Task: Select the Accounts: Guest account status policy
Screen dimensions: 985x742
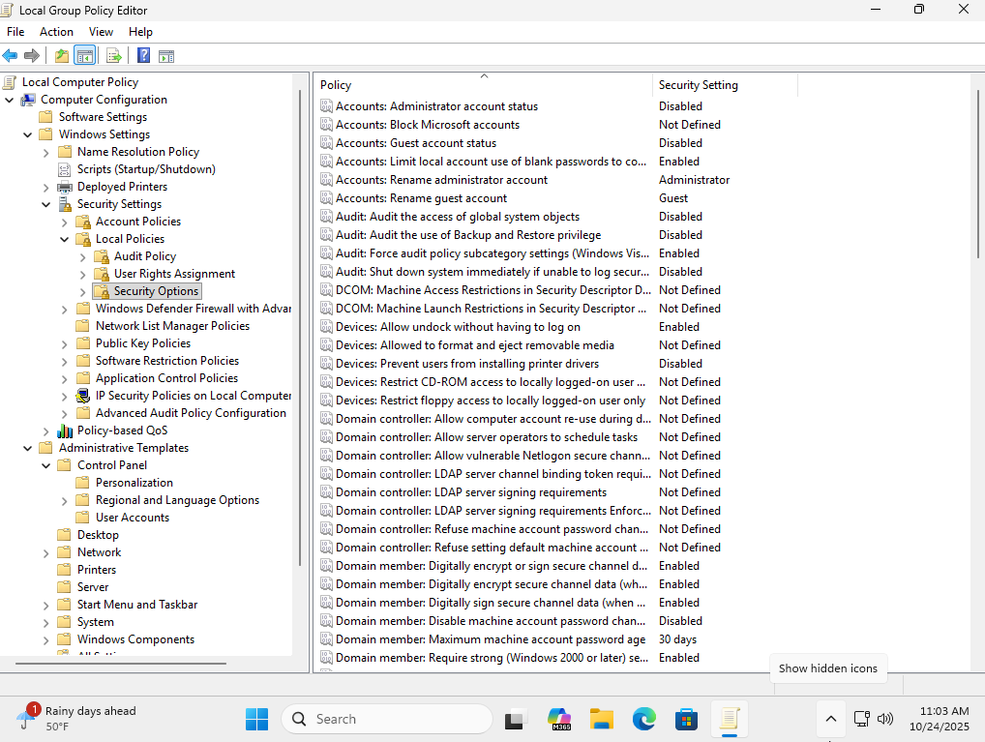Action: pos(415,143)
